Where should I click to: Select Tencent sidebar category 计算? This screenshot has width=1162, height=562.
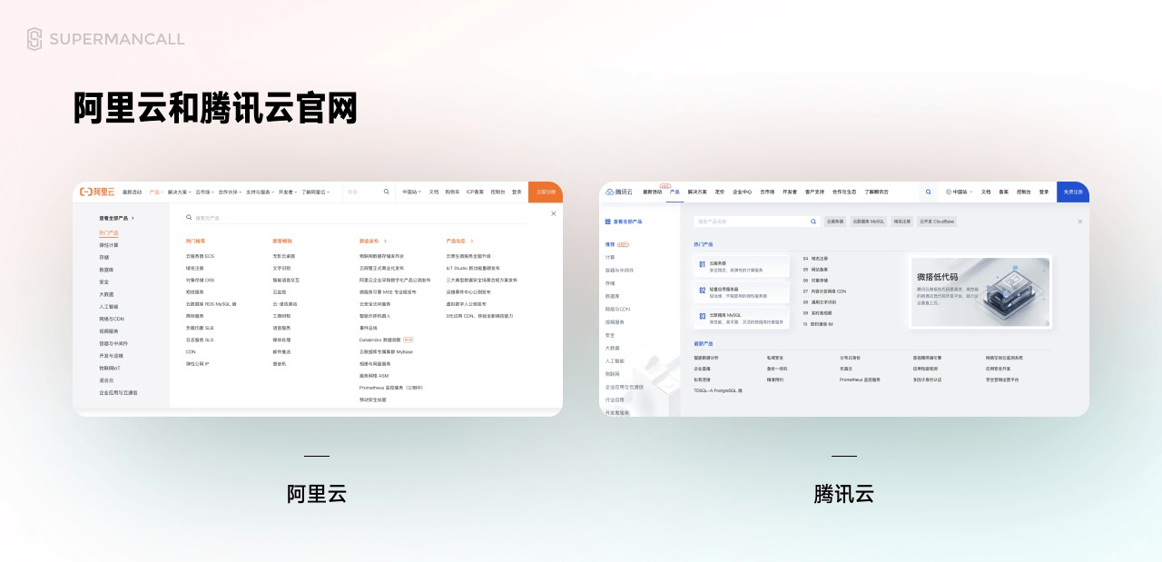610,257
